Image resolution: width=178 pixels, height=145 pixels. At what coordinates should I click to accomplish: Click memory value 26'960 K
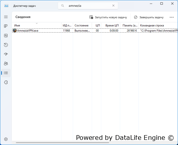pyautogui.click(x=132, y=31)
